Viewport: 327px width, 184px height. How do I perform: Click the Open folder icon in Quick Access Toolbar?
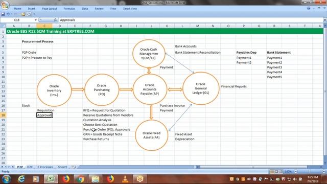(23, 14)
